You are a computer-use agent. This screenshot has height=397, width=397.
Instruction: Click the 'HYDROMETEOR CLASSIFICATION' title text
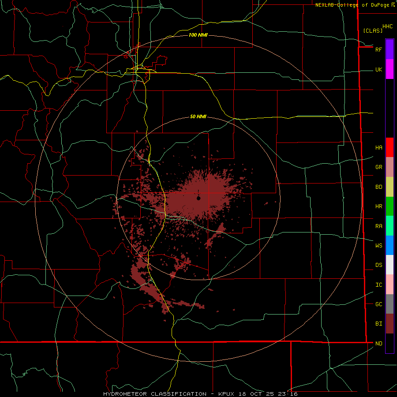point(155,394)
